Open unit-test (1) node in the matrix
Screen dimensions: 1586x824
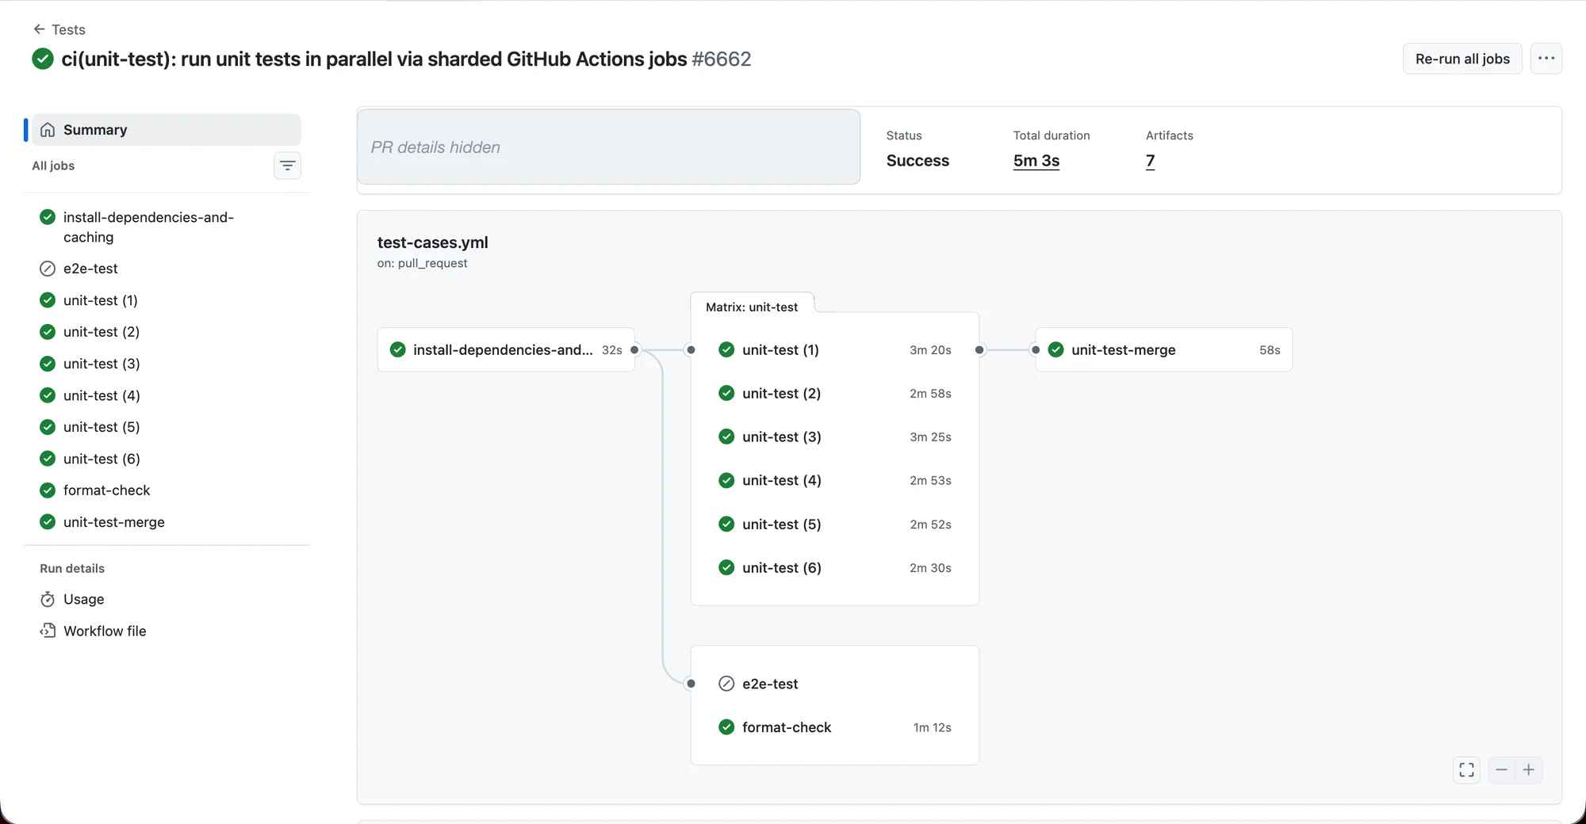(x=835, y=349)
